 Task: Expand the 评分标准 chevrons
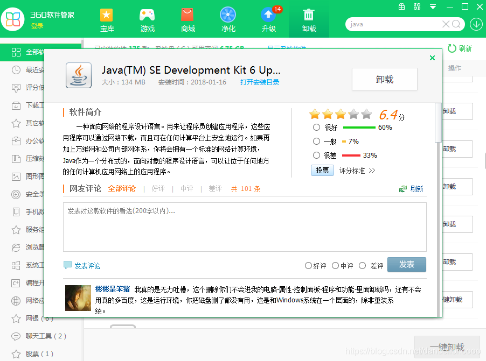pyautogui.click(x=372, y=171)
